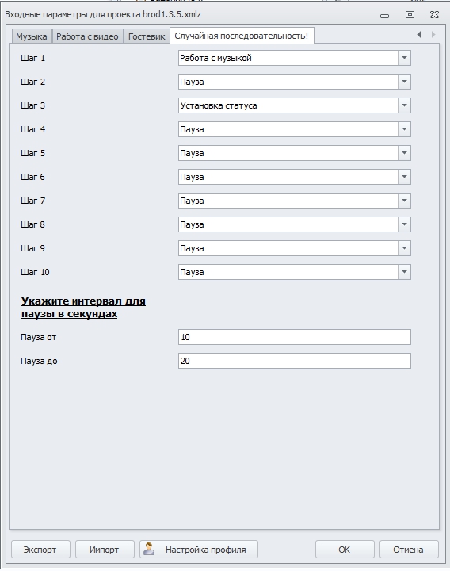Image resolution: width=450 pixels, height=571 pixels.
Task: Focus the Пауза от input field
Action: pos(294,337)
